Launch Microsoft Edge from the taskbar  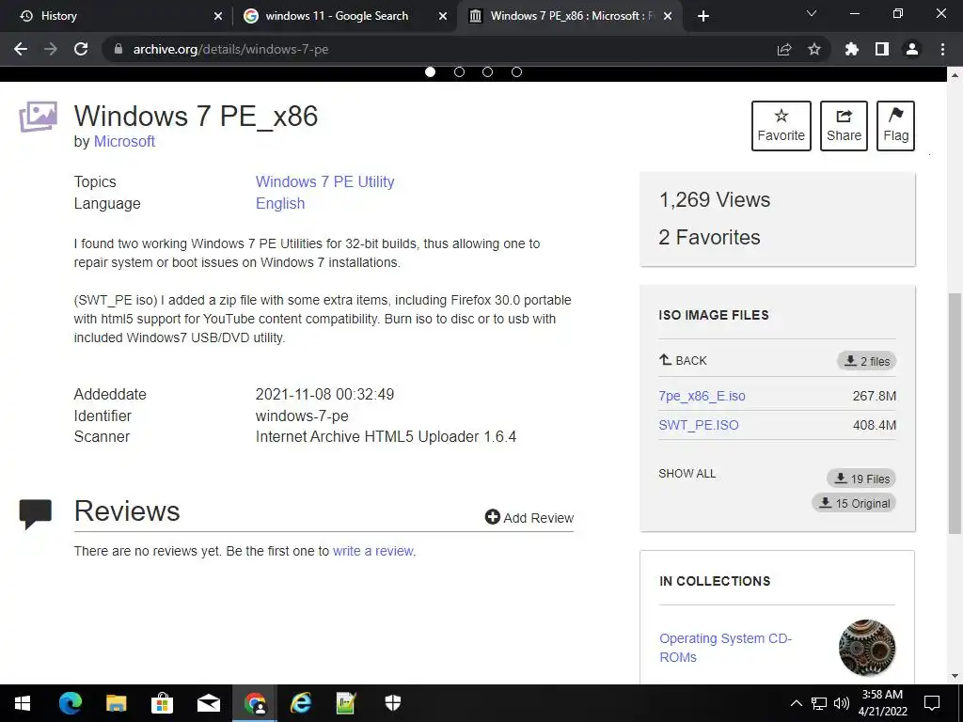[71, 703]
